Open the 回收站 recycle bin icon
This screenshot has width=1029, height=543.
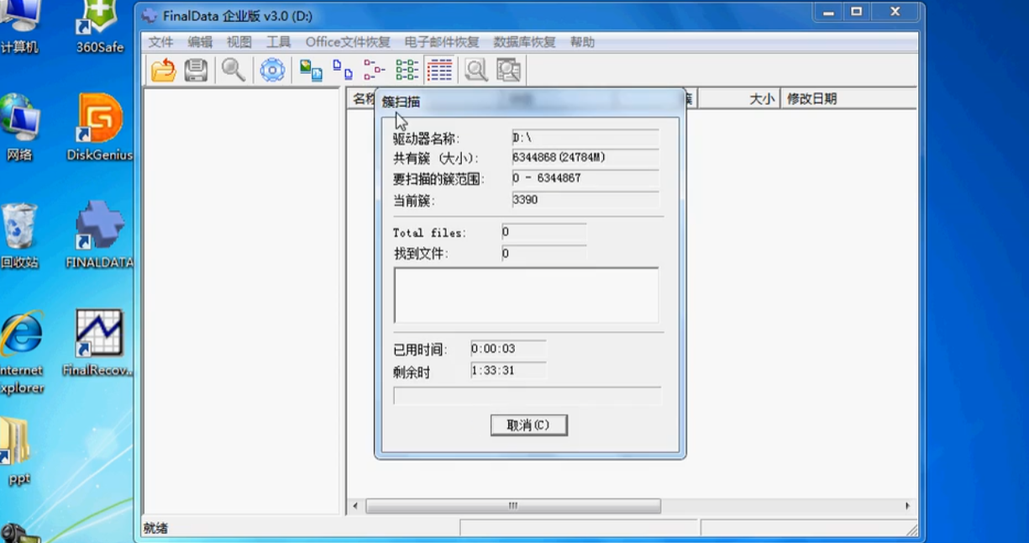coord(19,235)
